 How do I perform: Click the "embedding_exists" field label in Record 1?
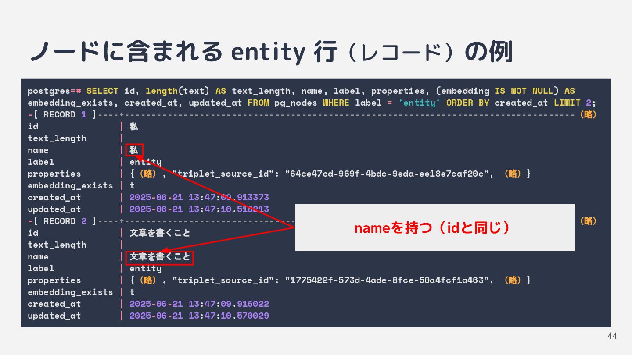(70, 186)
